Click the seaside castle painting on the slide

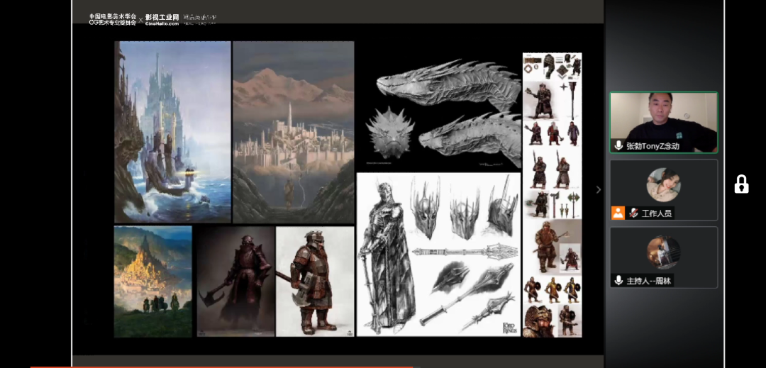pyautogui.click(x=172, y=132)
